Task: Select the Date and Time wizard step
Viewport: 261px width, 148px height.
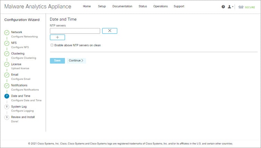Action: [20, 96]
